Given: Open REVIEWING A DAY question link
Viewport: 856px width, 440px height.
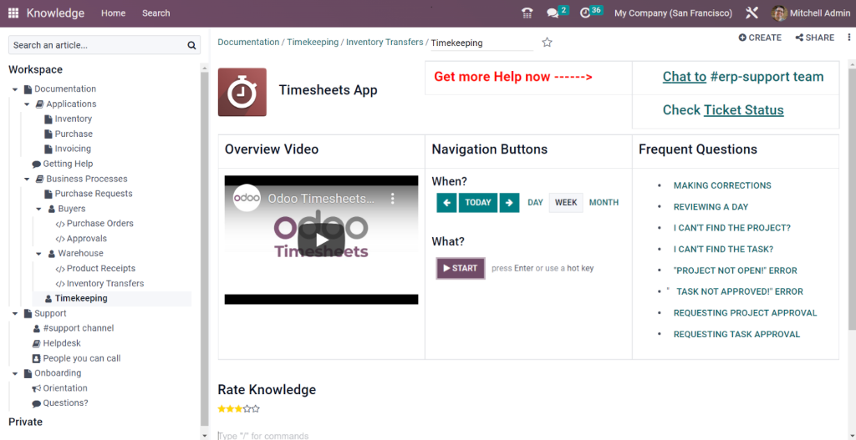Looking at the screenshot, I should 711,207.
